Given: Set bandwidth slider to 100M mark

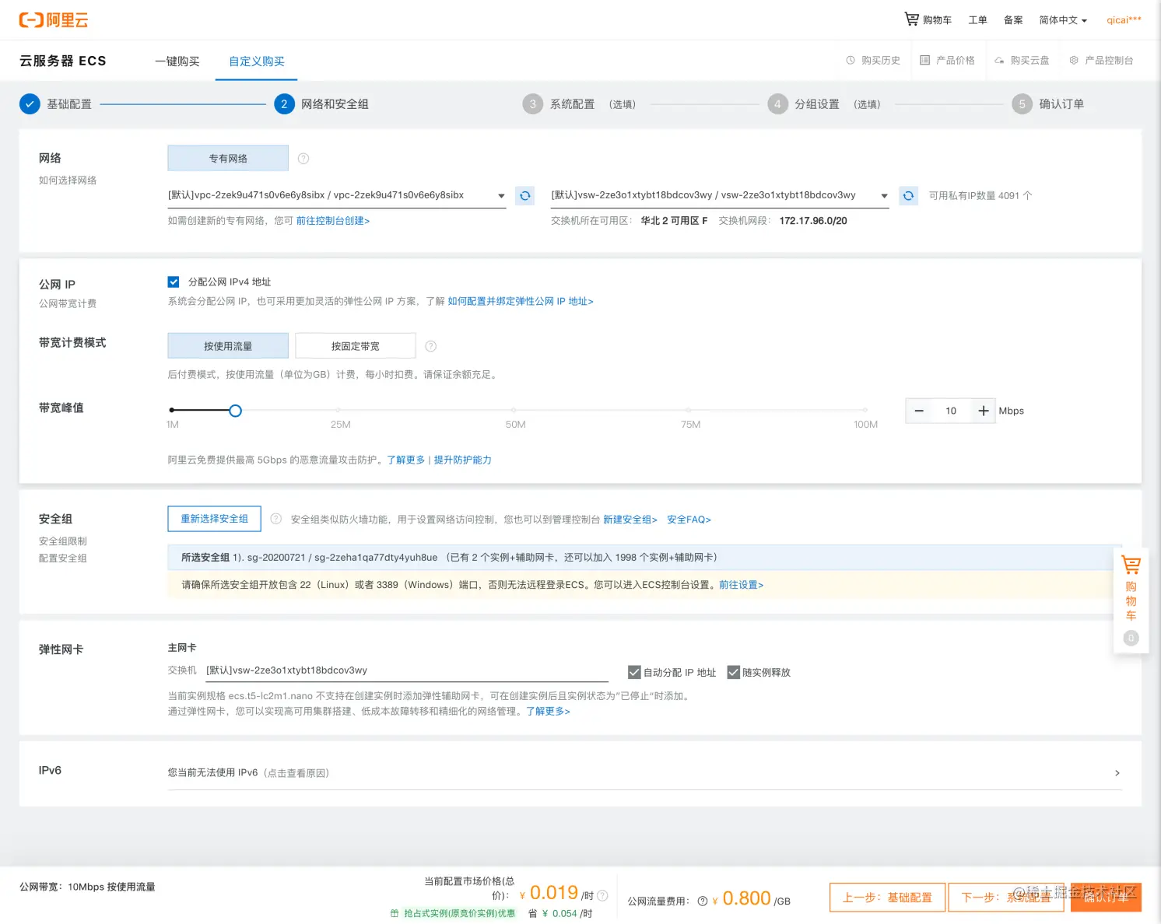Looking at the screenshot, I should tap(865, 410).
